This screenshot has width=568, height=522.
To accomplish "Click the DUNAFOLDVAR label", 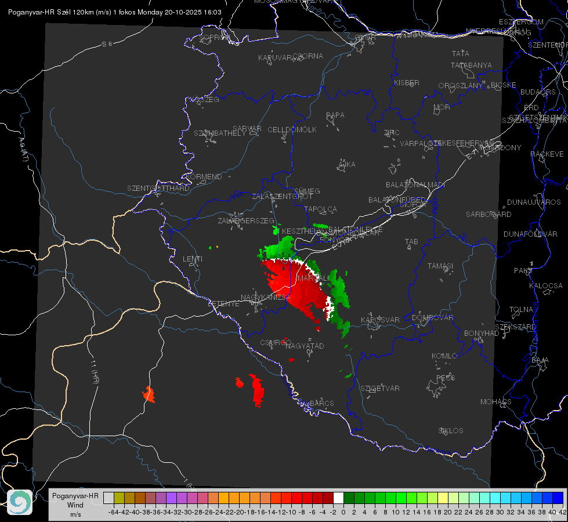I will pyautogui.click(x=530, y=234).
